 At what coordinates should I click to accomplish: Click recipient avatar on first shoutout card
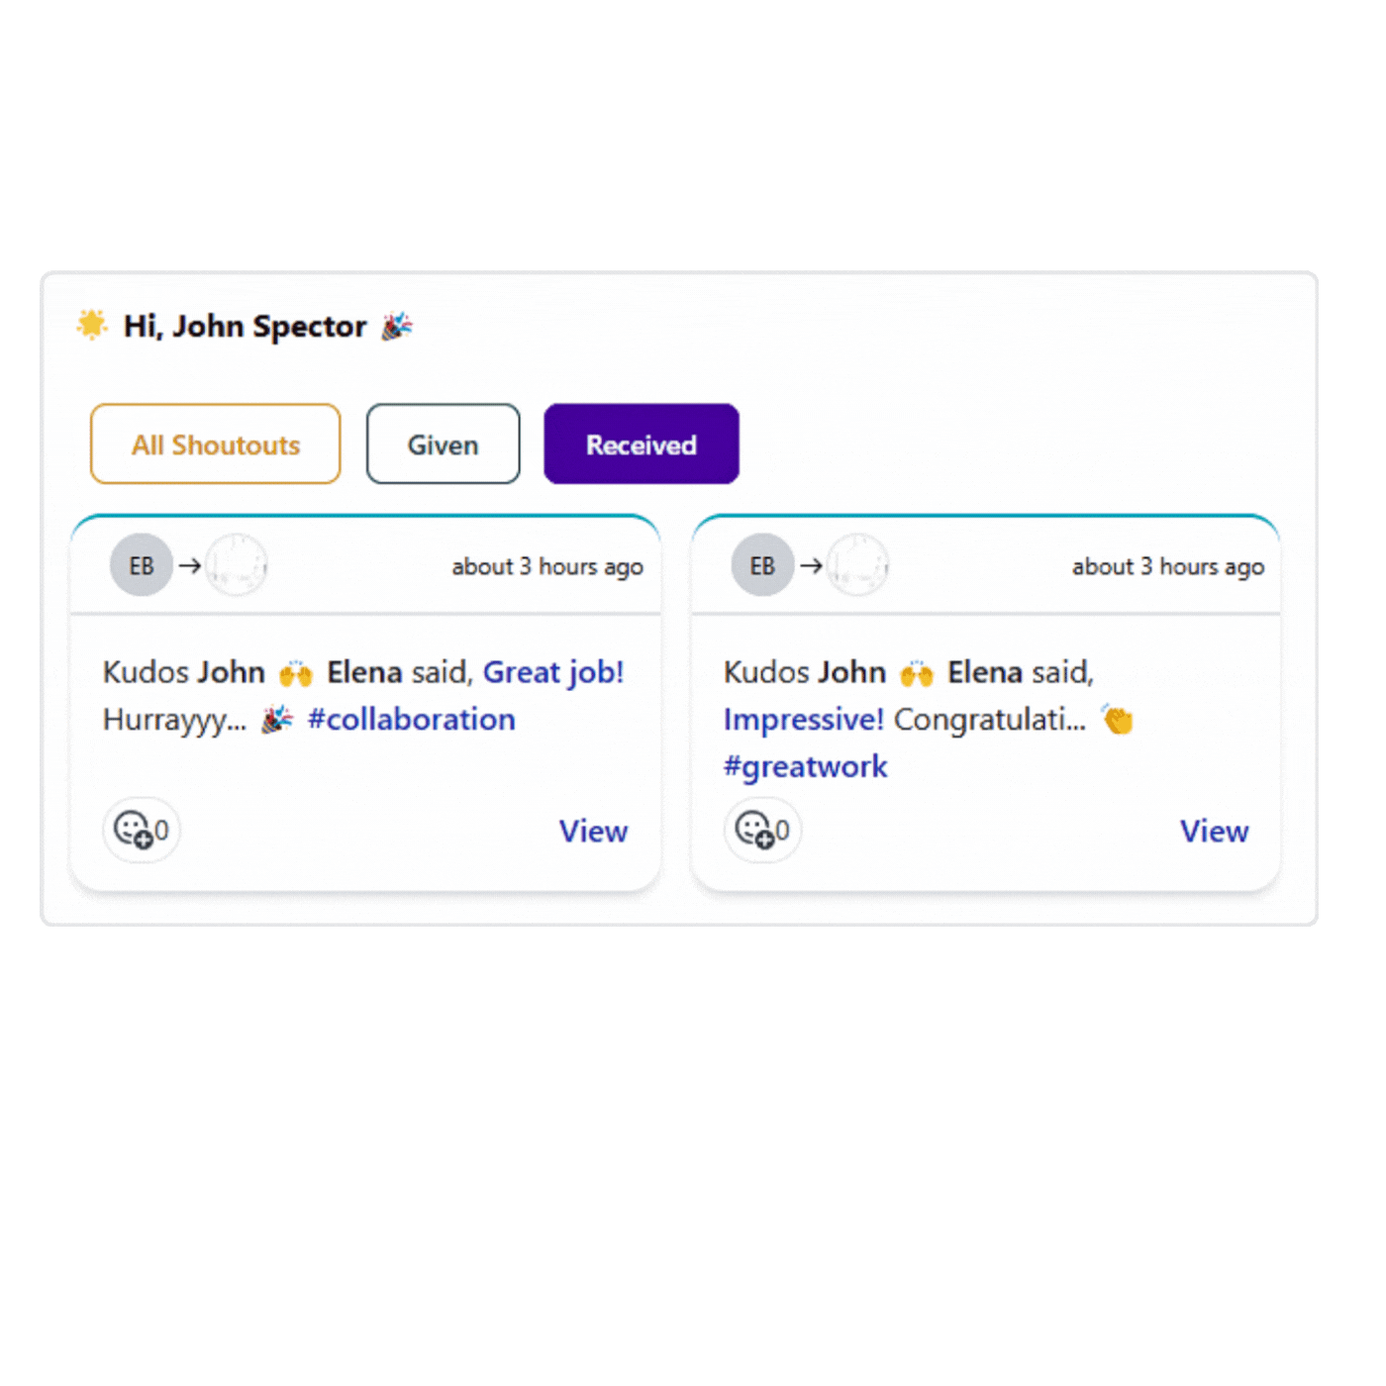[x=237, y=565]
